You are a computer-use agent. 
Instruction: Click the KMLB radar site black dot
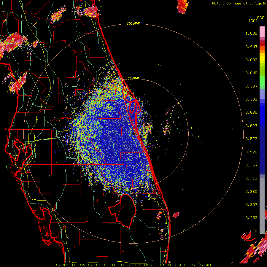(x=133, y=134)
